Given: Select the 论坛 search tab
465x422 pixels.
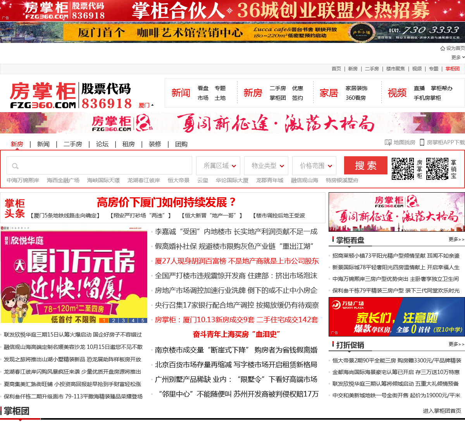Looking at the screenshot, I should 102,144.
